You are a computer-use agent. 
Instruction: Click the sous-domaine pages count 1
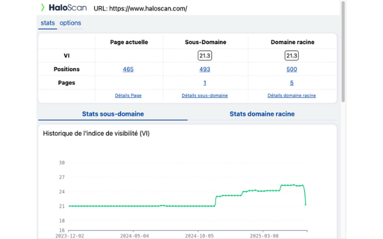[x=205, y=83]
